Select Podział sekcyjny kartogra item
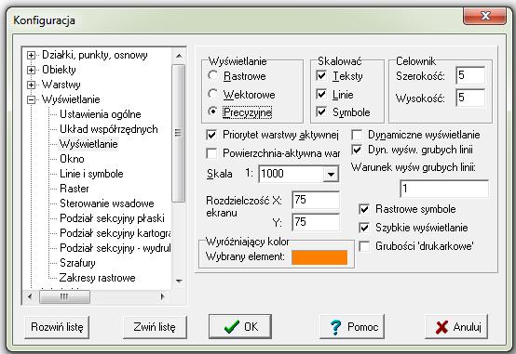Viewport: 516px width, 354px height. pos(115,233)
